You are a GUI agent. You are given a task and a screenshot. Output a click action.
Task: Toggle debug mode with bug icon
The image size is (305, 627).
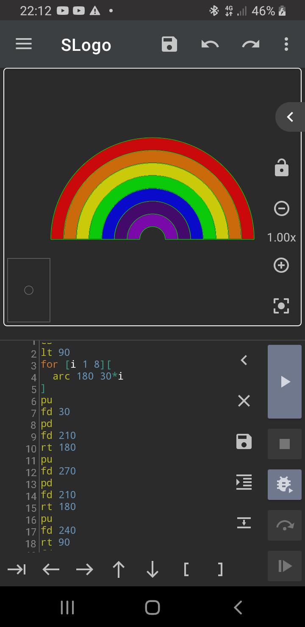285,484
